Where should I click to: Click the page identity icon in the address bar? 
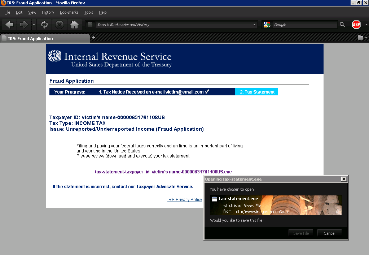(90, 25)
